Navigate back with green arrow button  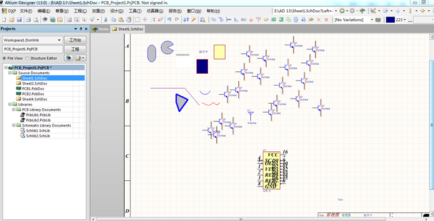[342, 11]
